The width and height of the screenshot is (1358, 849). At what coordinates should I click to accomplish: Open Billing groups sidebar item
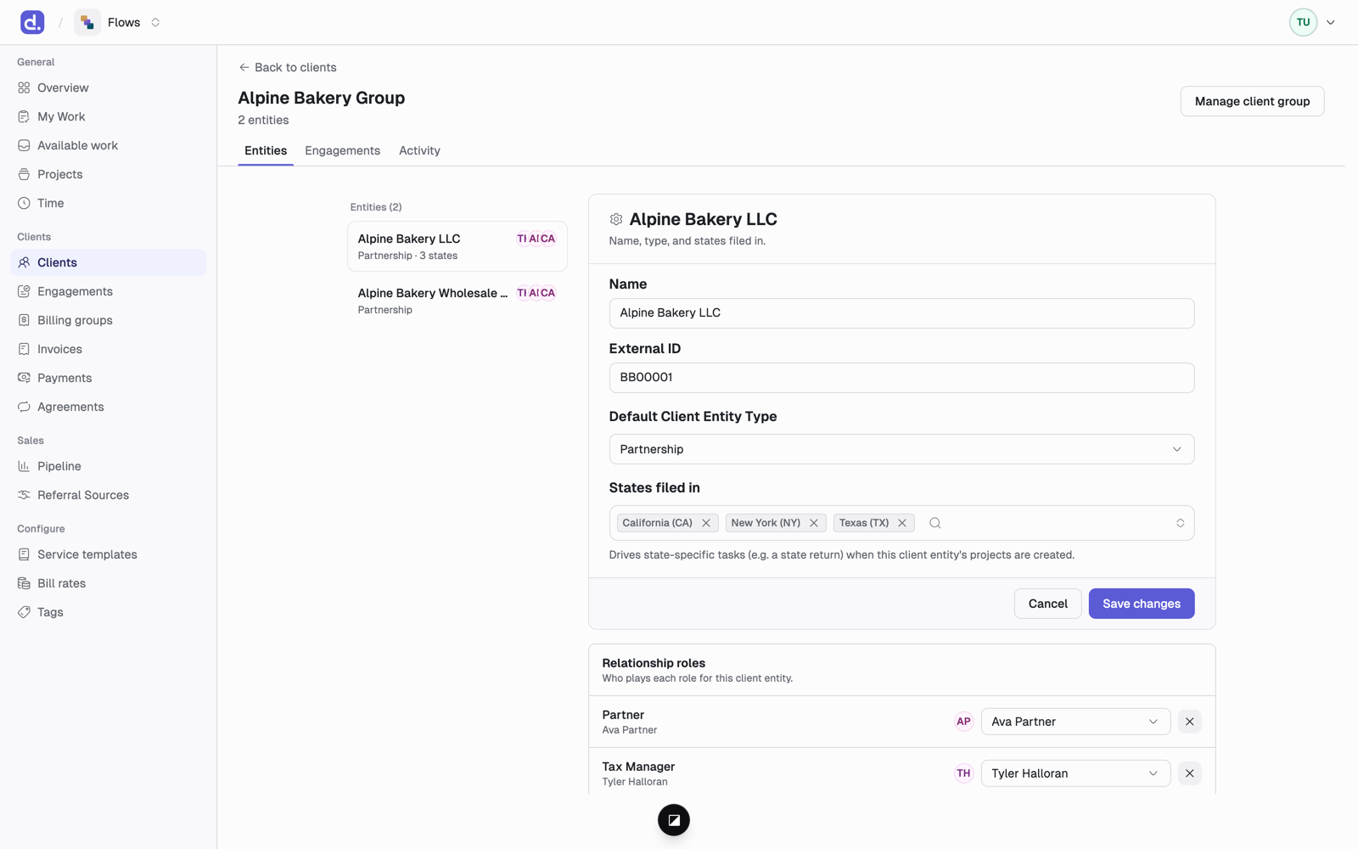tap(108, 320)
